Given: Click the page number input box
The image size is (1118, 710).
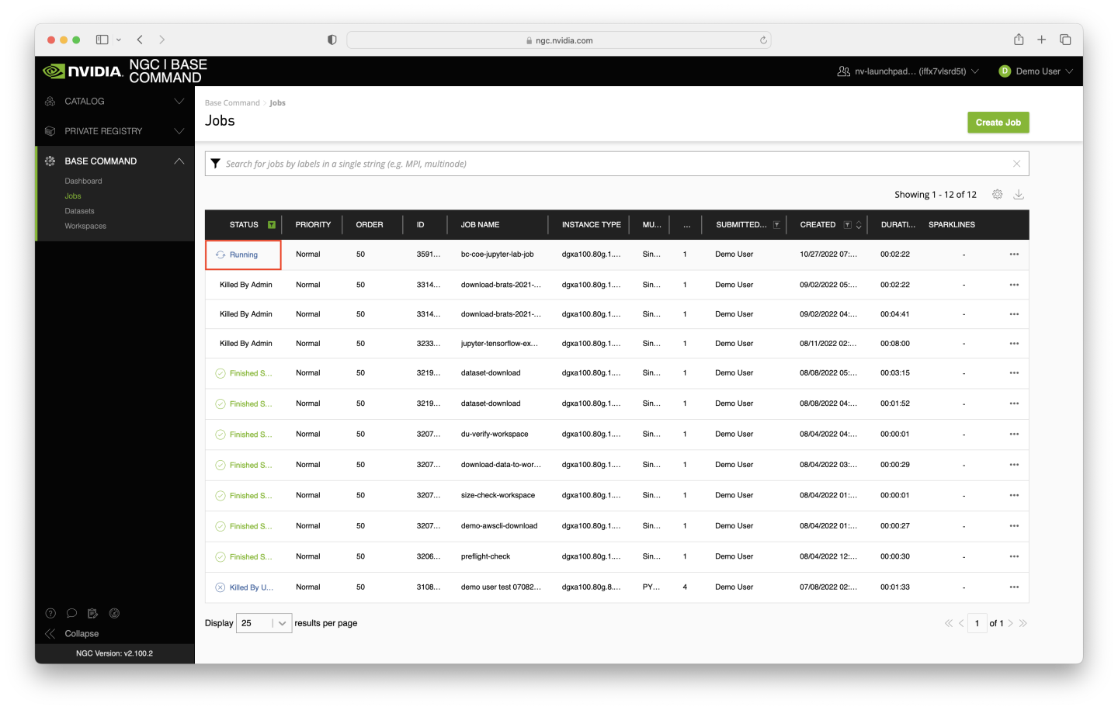Looking at the screenshot, I should [977, 624].
